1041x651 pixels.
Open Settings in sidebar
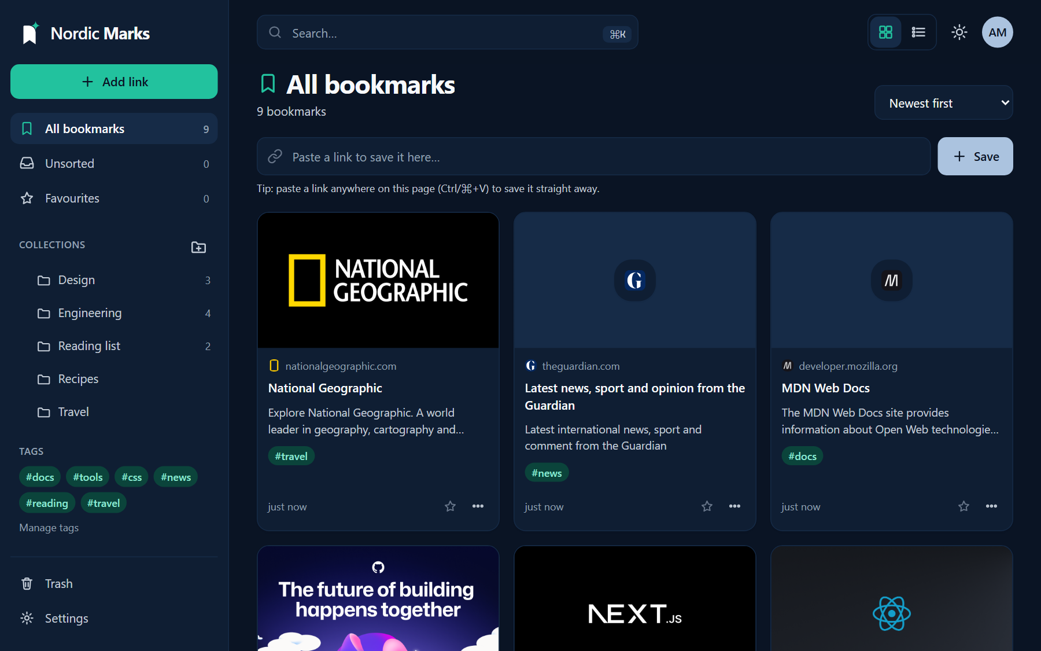[x=114, y=619]
